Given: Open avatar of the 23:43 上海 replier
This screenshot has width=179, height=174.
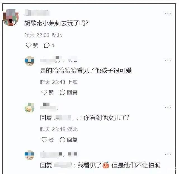Looking at the screenshot, I should [x=29, y=61].
